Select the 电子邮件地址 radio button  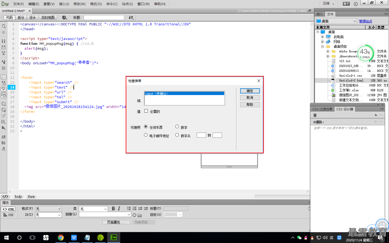tap(146, 135)
